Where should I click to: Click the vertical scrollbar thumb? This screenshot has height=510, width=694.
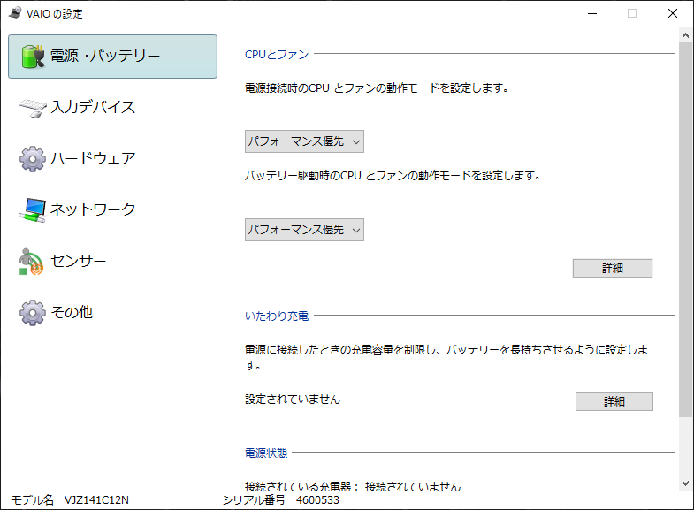coord(685,230)
